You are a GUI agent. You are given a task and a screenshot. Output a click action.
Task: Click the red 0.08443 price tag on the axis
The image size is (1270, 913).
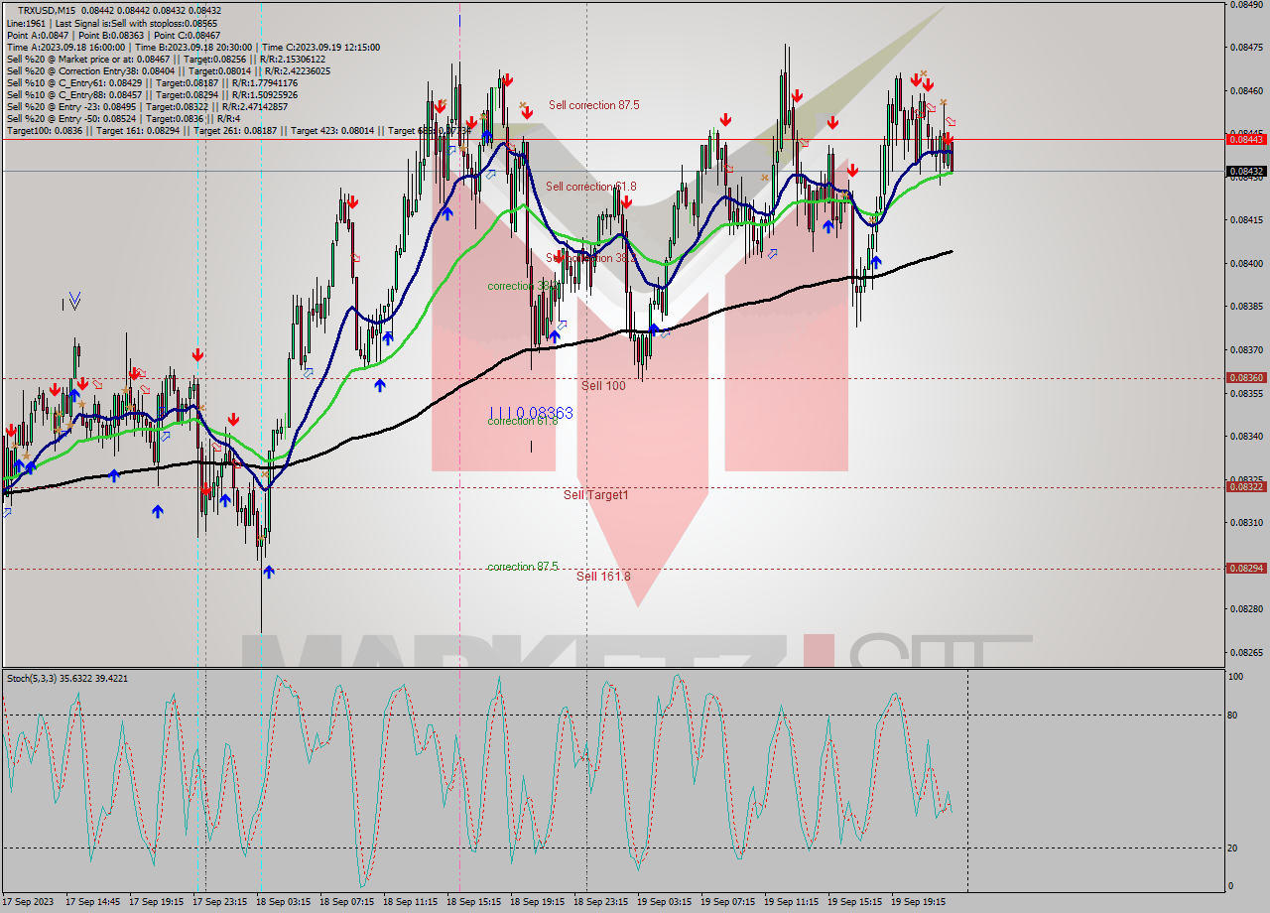[1246, 139]
